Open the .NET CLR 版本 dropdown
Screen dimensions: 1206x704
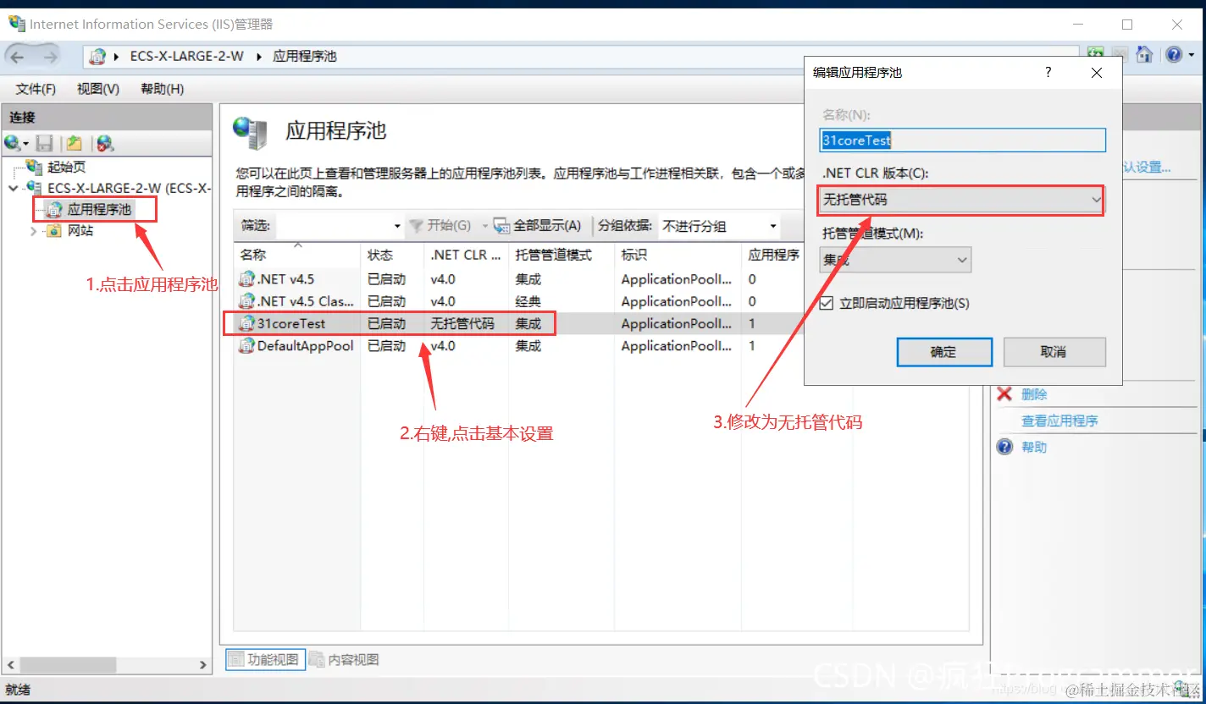961,201
